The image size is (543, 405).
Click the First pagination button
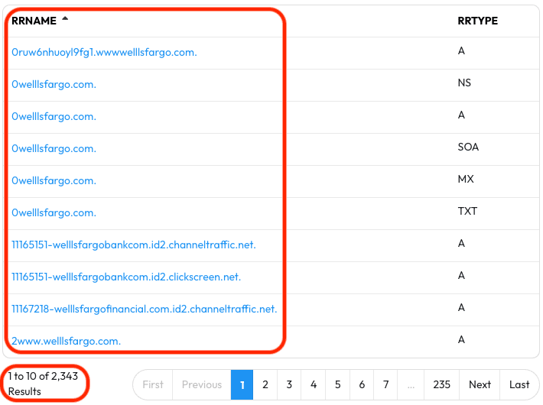(x=153, y=384)
